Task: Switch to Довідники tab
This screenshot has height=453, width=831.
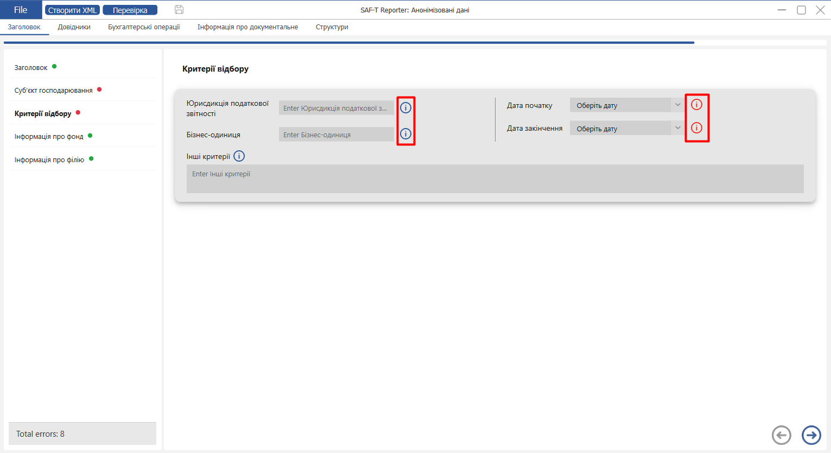Action: coord(74,27)
